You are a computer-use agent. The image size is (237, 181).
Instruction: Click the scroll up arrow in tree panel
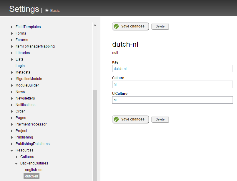(95, 25)
